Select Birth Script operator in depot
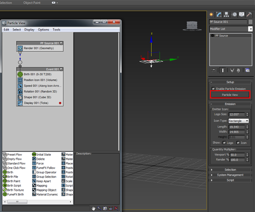The width and height of the screenshot is (255, 212). point(12,186)
